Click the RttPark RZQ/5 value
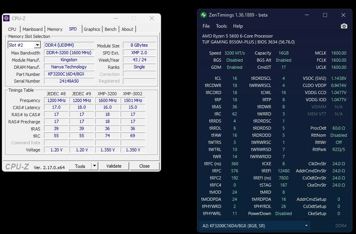The height and width of the screenshot is (234, 356). point(339,149)
